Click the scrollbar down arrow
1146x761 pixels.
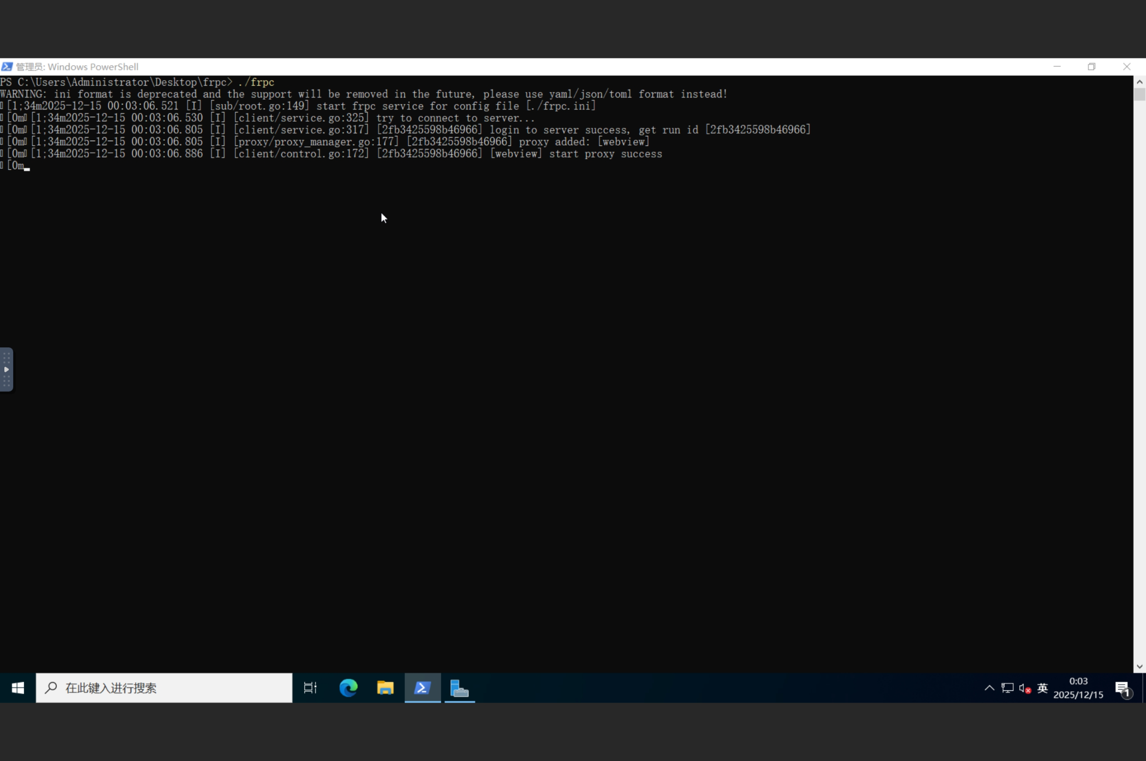click(1139, 667)
